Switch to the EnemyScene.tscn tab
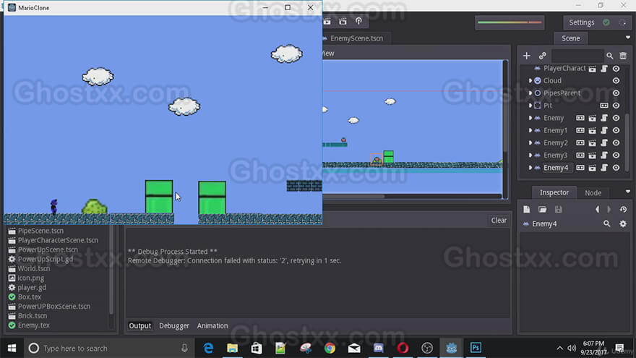 (x=356, y=38)
